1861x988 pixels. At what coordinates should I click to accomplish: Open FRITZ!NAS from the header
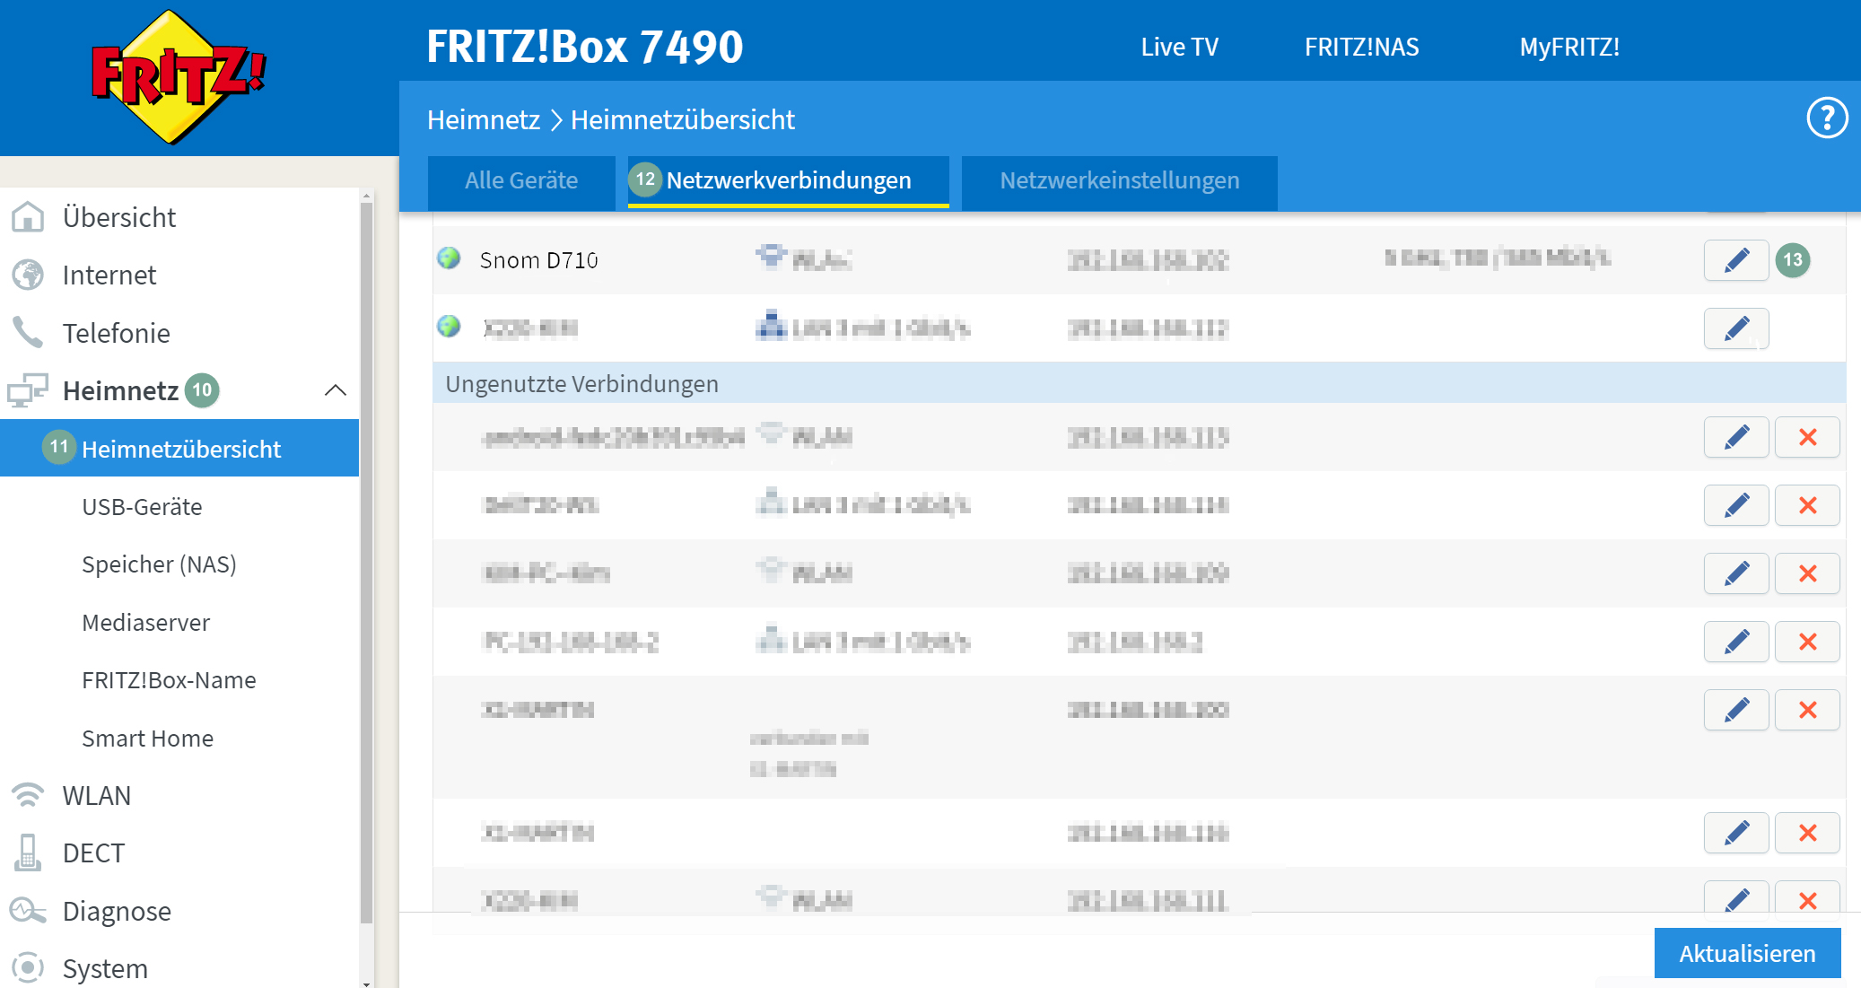pyautogui.click(x=1361, y=47)
